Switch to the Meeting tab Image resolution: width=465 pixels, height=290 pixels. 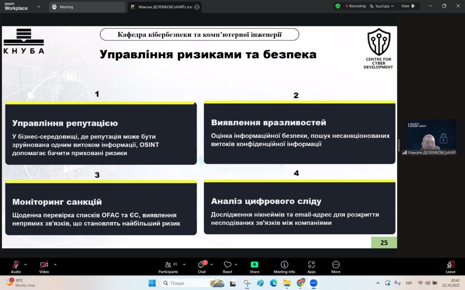[x=86, y=7]
